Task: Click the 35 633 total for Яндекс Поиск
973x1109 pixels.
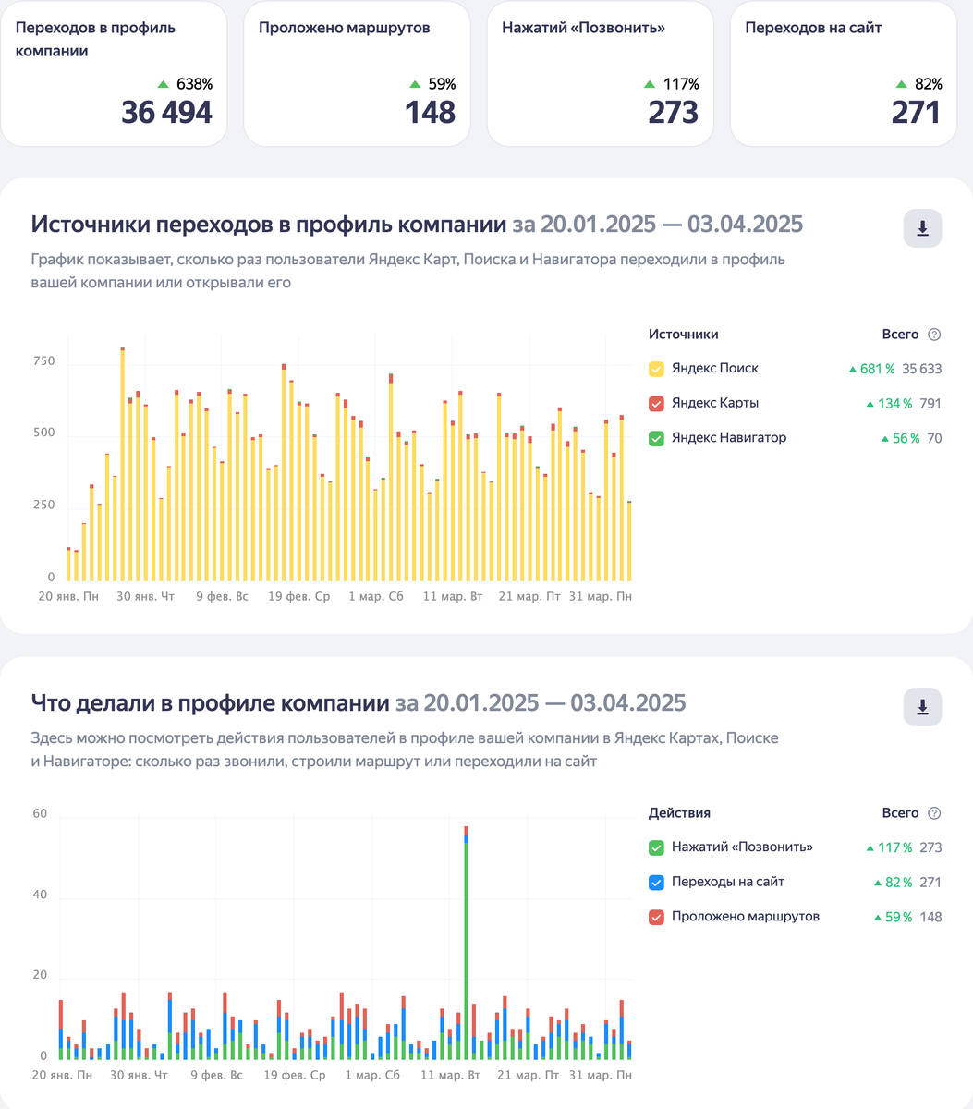Action: pyautogui.click(x=921, y=368)
